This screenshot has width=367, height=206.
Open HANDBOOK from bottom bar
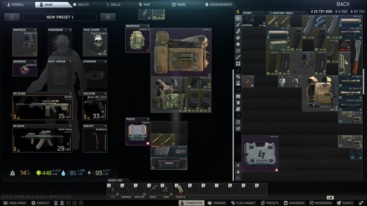294,203
